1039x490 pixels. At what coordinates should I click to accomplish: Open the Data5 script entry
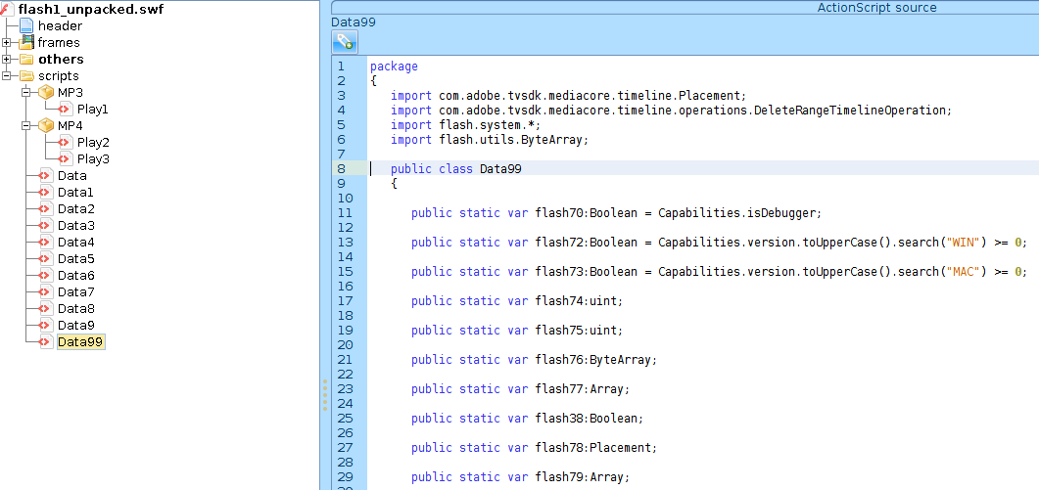[x=75, y=258]
